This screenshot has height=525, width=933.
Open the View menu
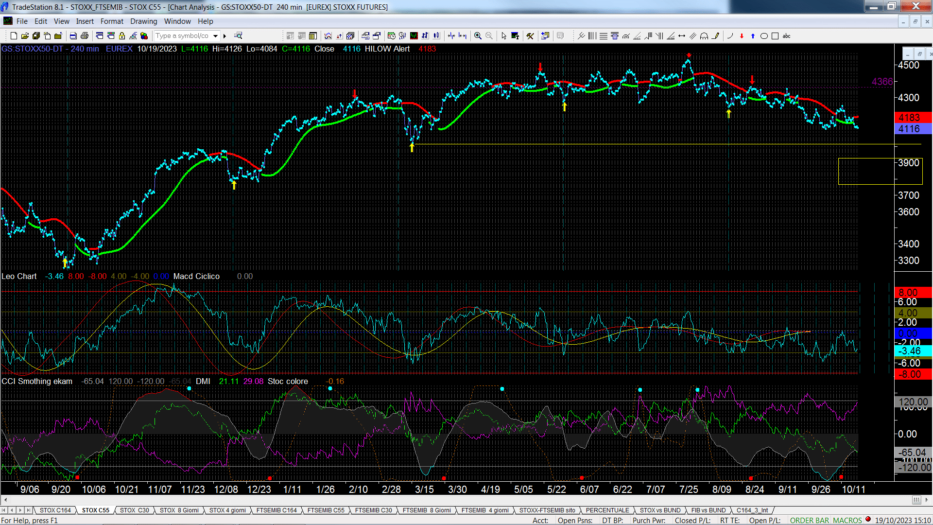tap(62, 21)
